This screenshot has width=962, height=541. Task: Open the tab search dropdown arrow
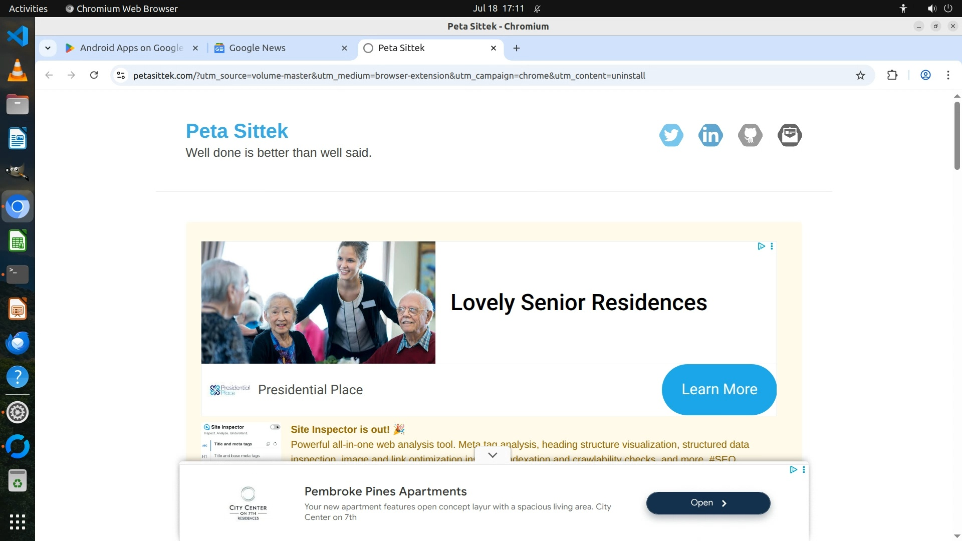(48, 48)
